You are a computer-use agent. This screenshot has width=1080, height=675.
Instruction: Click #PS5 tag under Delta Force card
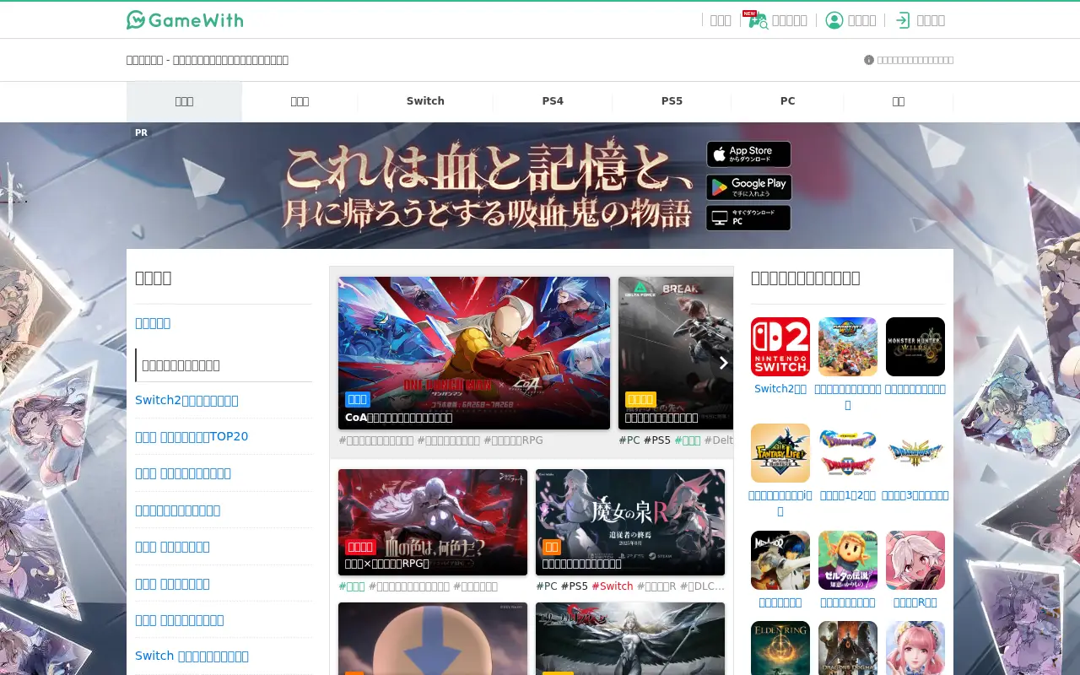[657, 440]
